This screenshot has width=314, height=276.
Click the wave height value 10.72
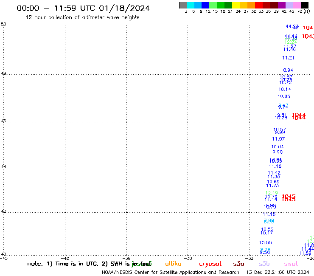tap(286, 82)
